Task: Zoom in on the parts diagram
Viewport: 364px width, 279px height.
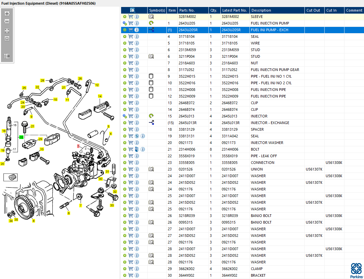Action: (7, 14)
